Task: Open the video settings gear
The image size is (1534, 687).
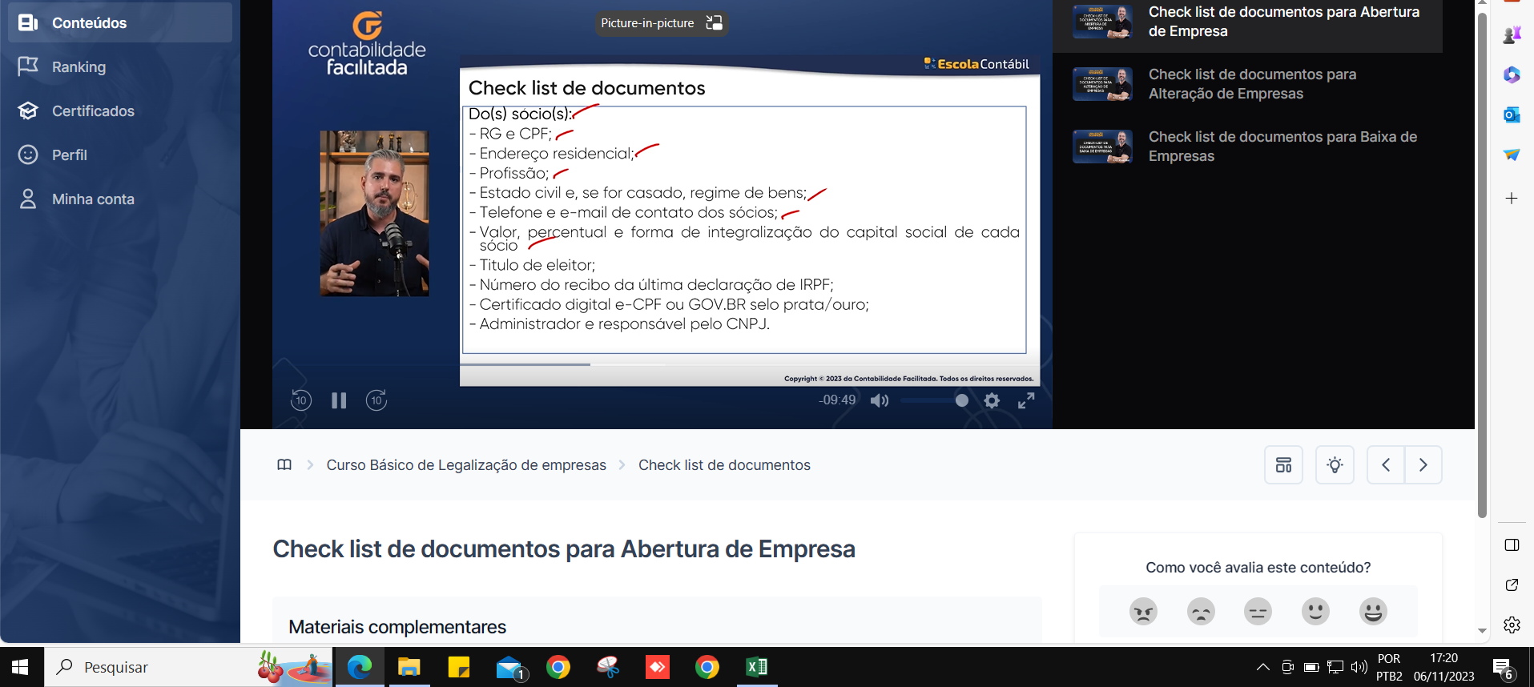Action: (x=992, y=400)
